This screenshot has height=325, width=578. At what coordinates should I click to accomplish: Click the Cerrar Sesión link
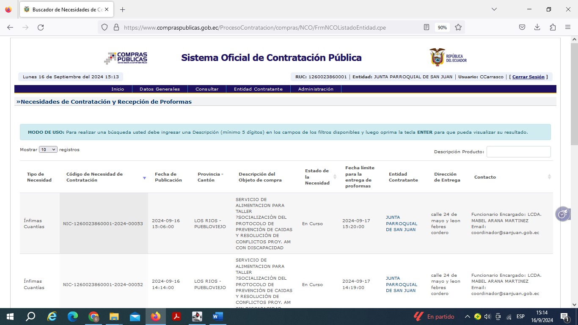point(528,77)
